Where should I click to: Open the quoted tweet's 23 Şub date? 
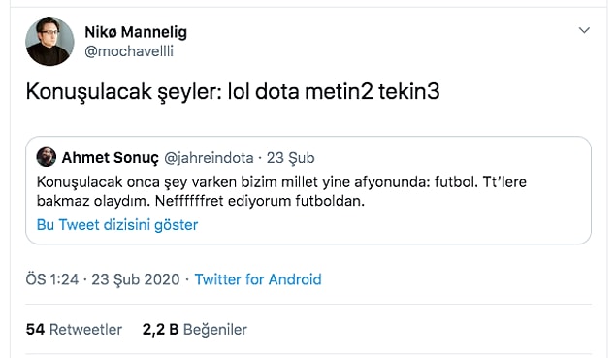[291, 158]
